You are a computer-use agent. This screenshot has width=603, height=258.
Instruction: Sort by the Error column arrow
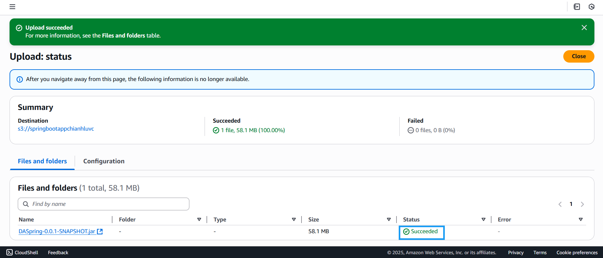pos(581,220)
